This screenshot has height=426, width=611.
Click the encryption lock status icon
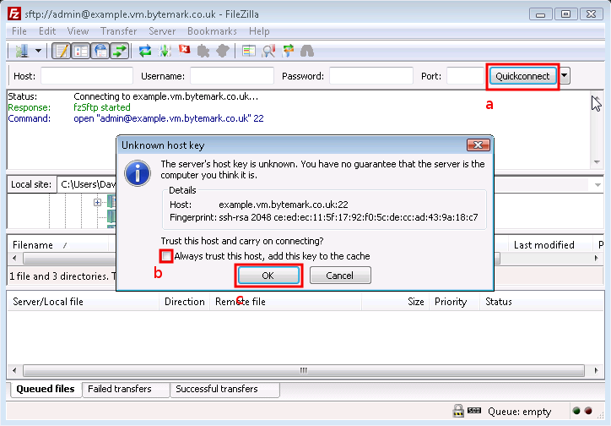coord(458,411)
